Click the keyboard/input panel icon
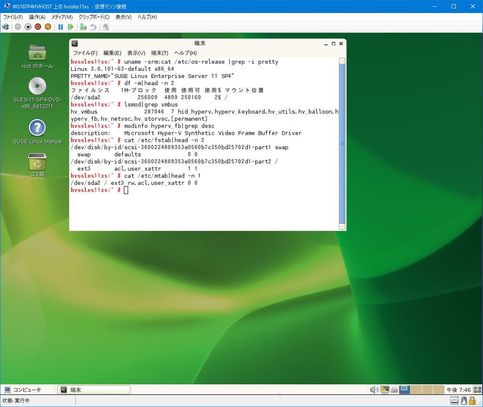483x407 pixels. tap(394, 390)
